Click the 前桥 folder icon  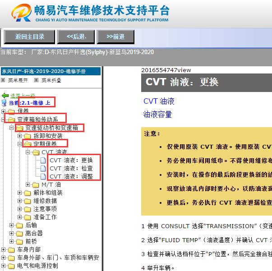pyautogui.click(x=19, y=242)
